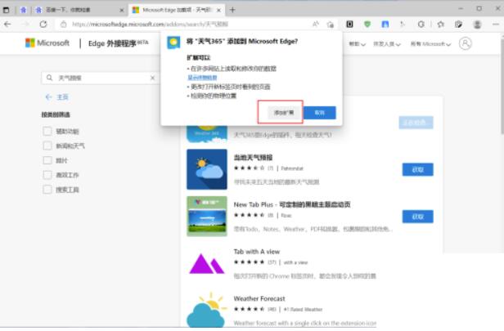Click the Weather Forecast cloud icon
This screenshot has width=504, height=331.
click(207, 310)
